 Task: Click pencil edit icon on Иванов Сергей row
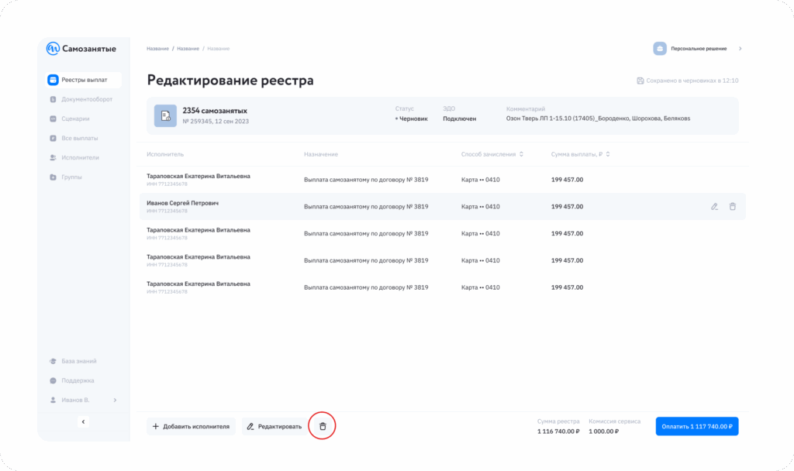[x=714, y=207]
